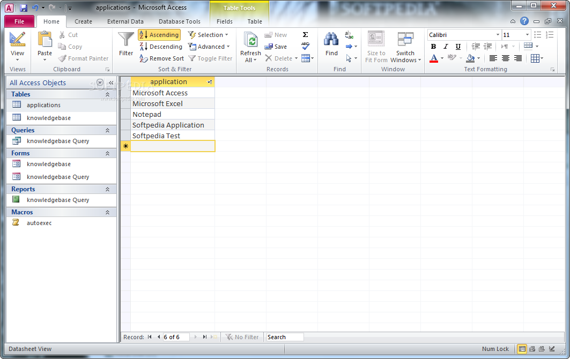Click the Replace icon
Screen dimensions: 570x359
[x=349, y=35]
